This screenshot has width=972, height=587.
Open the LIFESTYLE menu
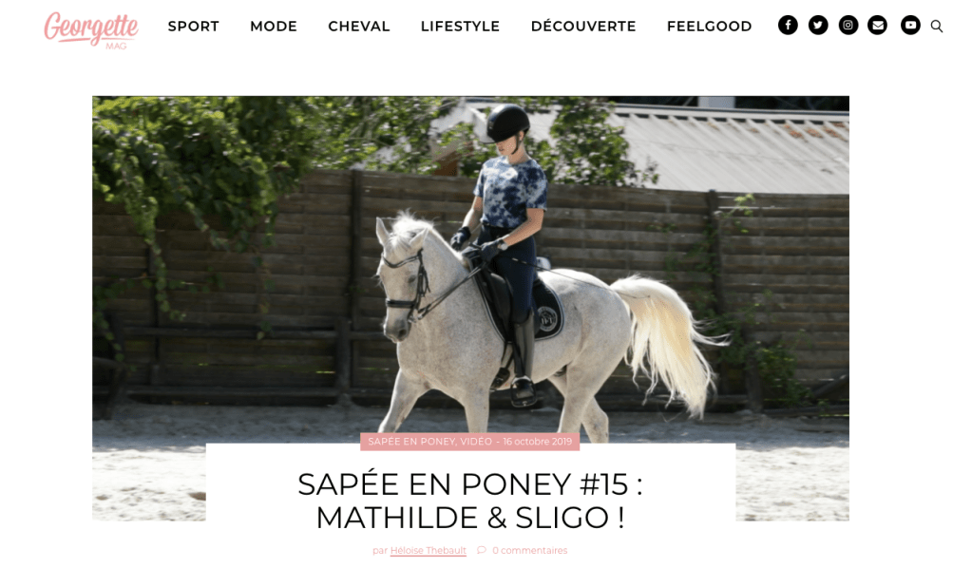(460, 27)
